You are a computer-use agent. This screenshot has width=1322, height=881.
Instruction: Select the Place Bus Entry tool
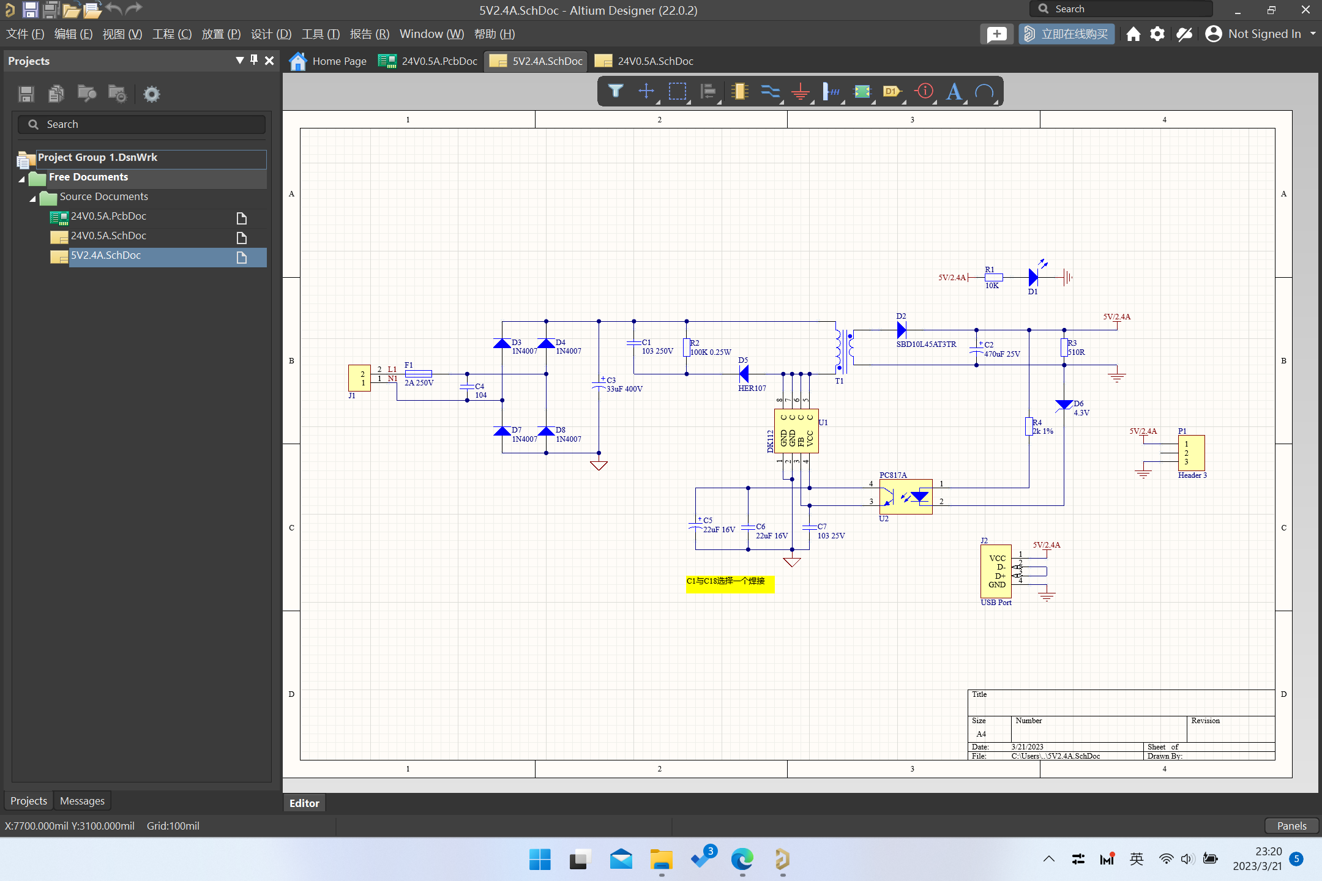[x=831, y=92]
